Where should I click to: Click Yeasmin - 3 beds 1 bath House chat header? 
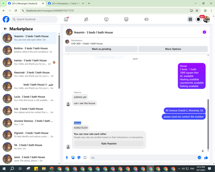[93, 32]
